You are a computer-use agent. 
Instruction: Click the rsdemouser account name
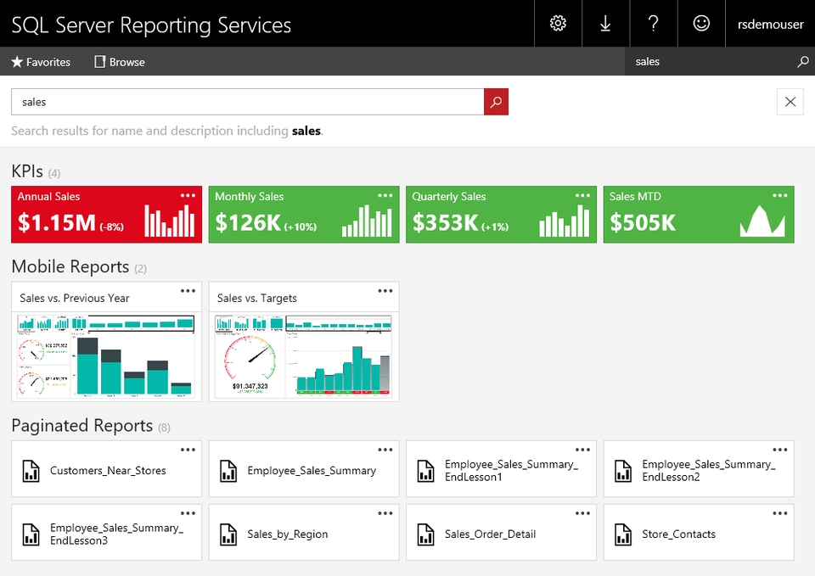click(x=769, y=23)
